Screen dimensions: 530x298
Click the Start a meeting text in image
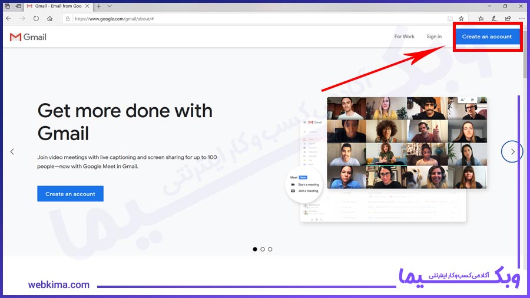pos(308,184)
